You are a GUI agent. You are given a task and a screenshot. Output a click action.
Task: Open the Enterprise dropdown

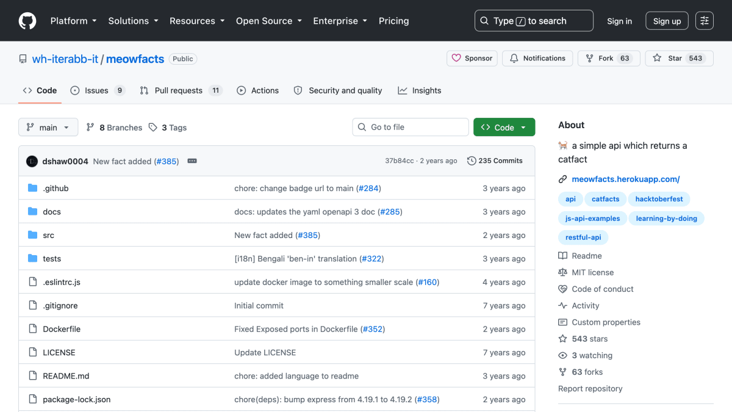pos(340,21)
